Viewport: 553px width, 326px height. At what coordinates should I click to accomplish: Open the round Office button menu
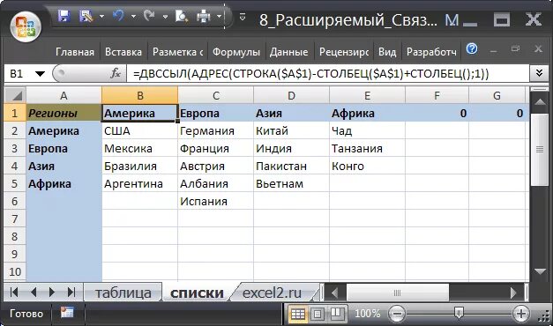pyautogui.click(x=26, y=26)
